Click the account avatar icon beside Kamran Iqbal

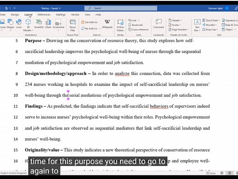[x=227, y=8]
